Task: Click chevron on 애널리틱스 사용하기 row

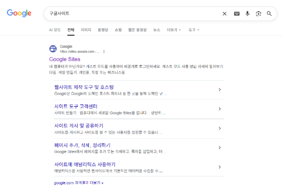Action: pos(220,167)
